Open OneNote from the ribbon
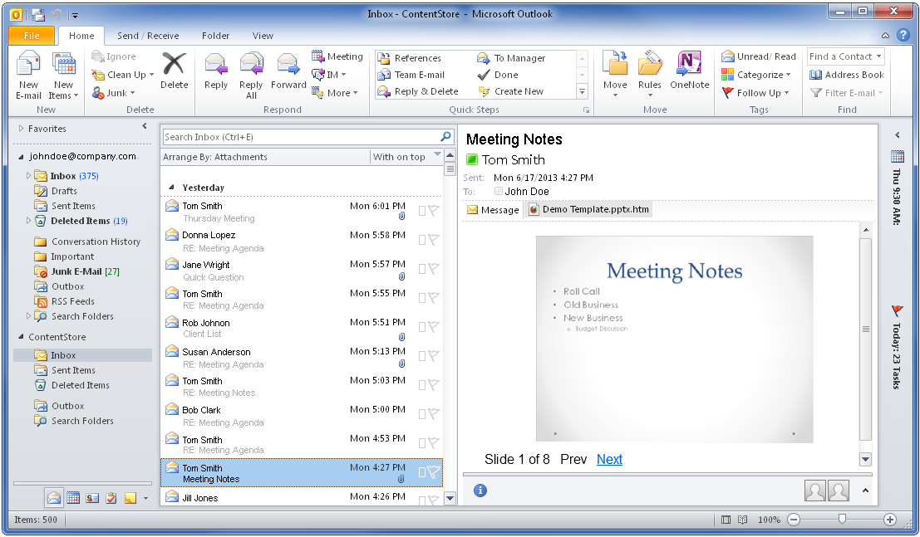The image size is (920, 537). coord(689,66)
